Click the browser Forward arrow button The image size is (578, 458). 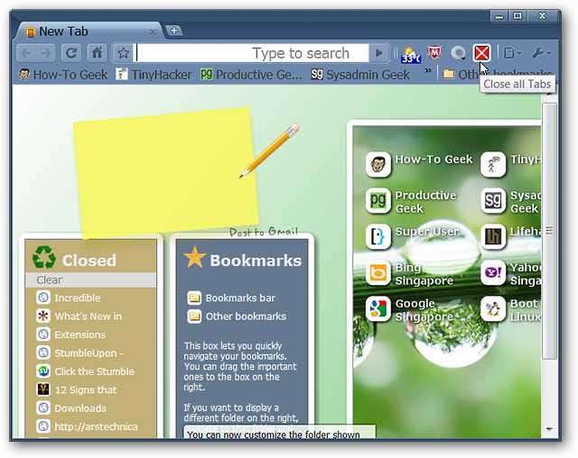(x=46, y=53)
